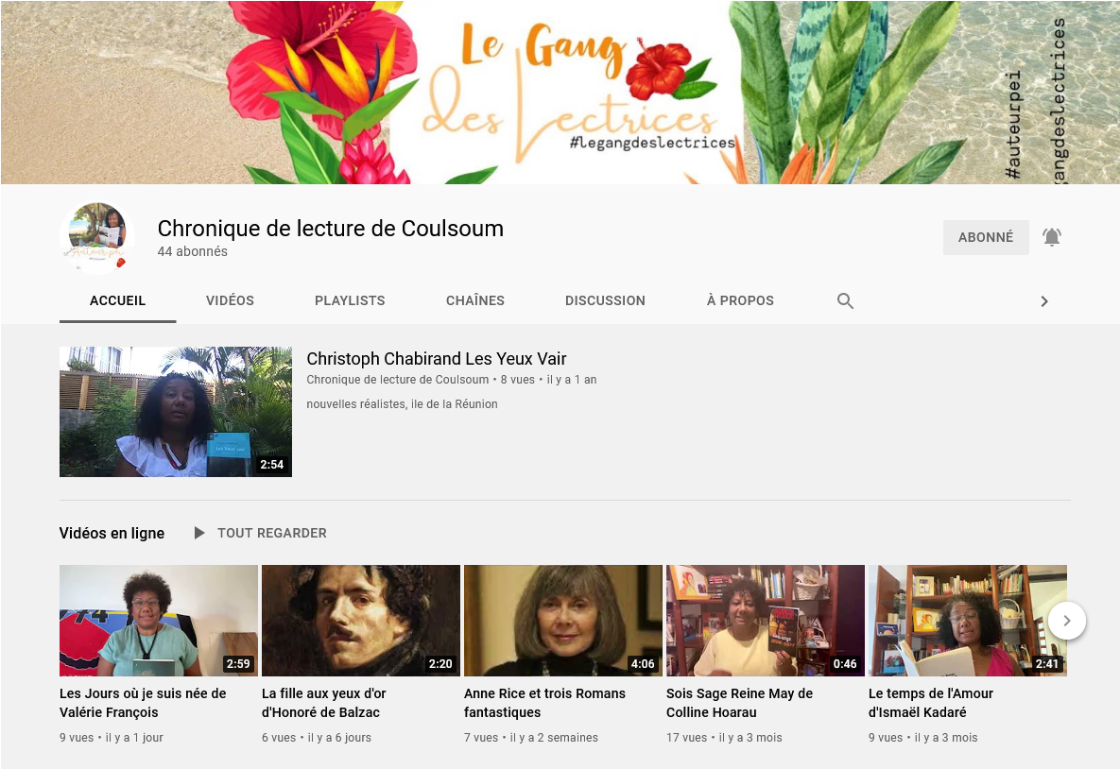Image resolution: width=1120 pixels, height=769 pixels.
Task: Open the channel search magnifier icon
Action: click(845, 300)
